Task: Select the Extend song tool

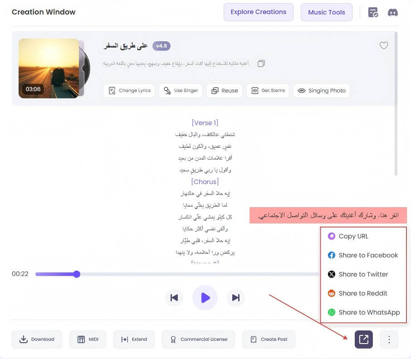Action: tap(134, 339)
